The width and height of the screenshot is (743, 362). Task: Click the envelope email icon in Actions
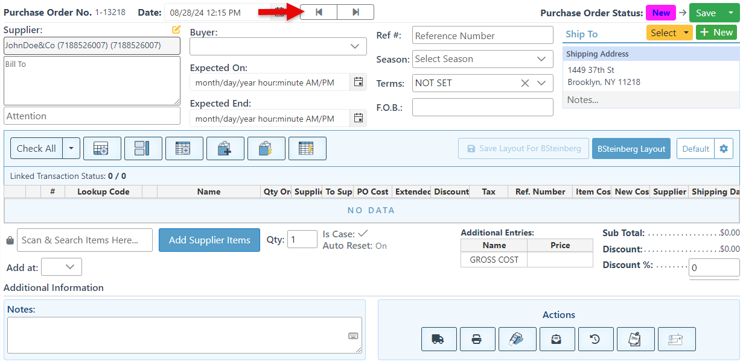556,339
